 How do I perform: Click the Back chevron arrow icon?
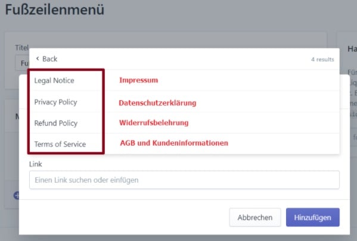(x=38, y=58)
